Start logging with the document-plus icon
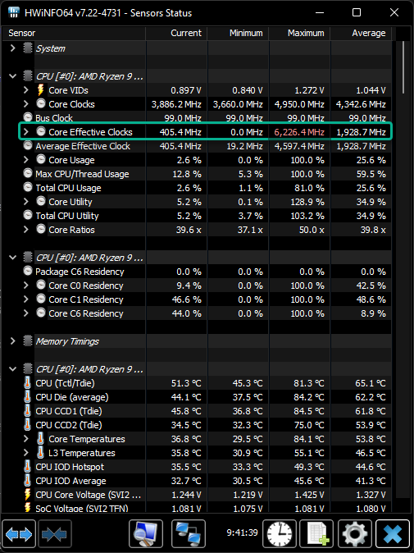This screenshot has width=414, height=553. coord(316,534)
